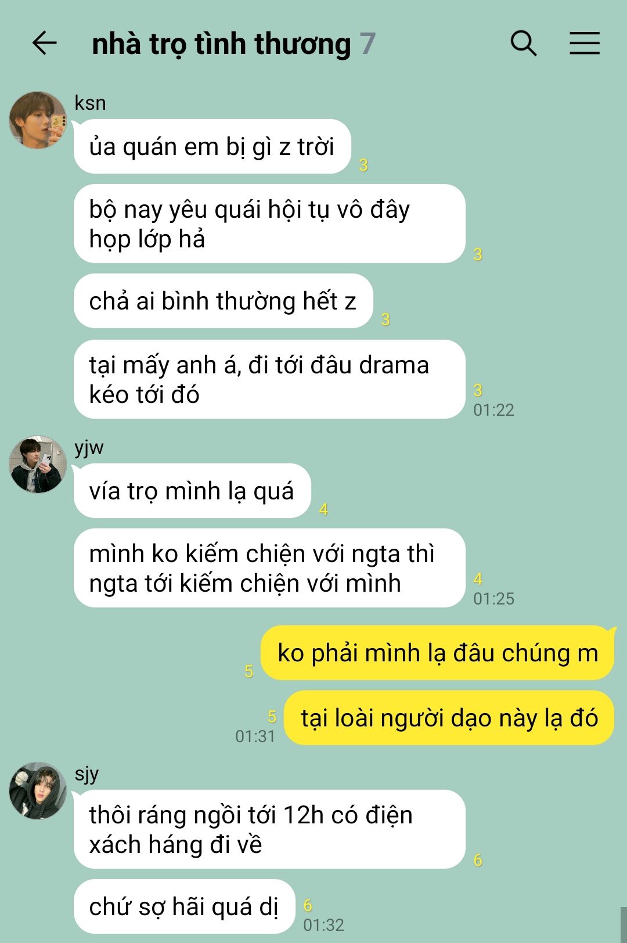Tap sender name ksn
Viewport: 627px width, 943px height.
[x=90, y=103]
